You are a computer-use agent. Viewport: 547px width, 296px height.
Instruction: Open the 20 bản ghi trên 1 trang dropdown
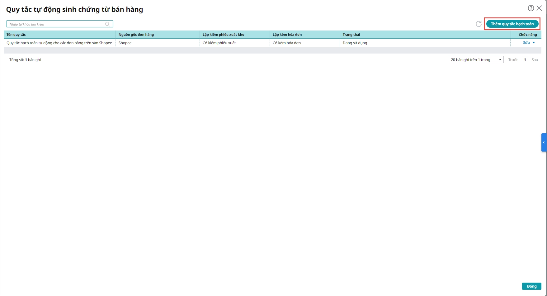point(475,60)
